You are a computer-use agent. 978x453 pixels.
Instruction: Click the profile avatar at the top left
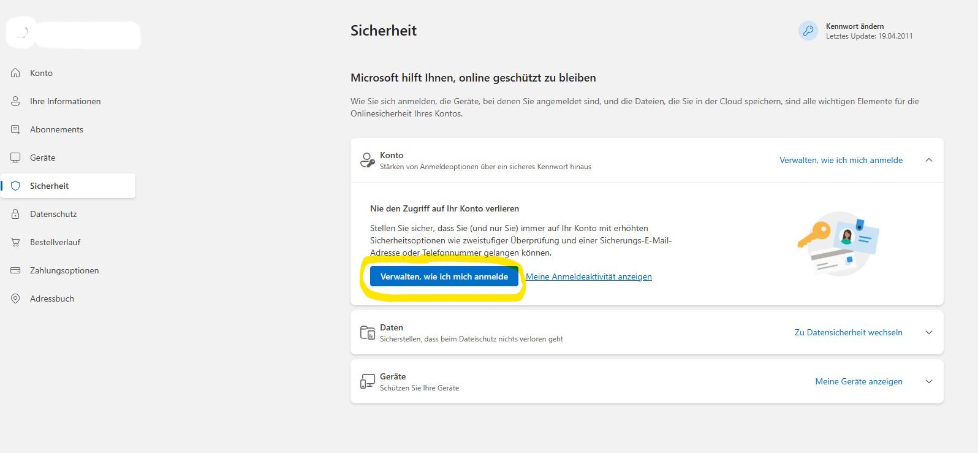click(20, 32)
